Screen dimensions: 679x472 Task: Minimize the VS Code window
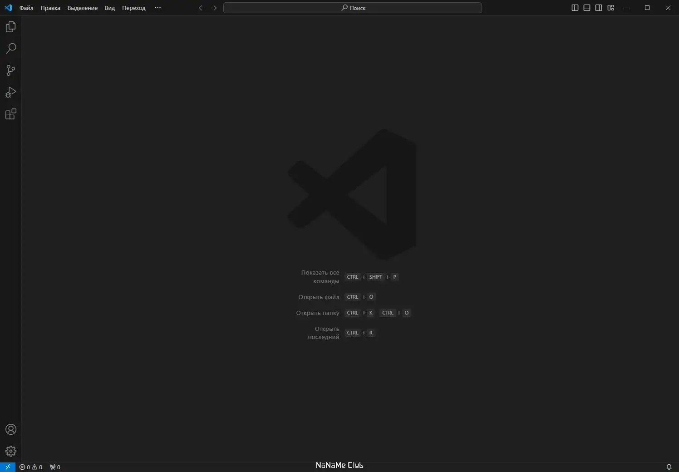click(x=626, y=8)
